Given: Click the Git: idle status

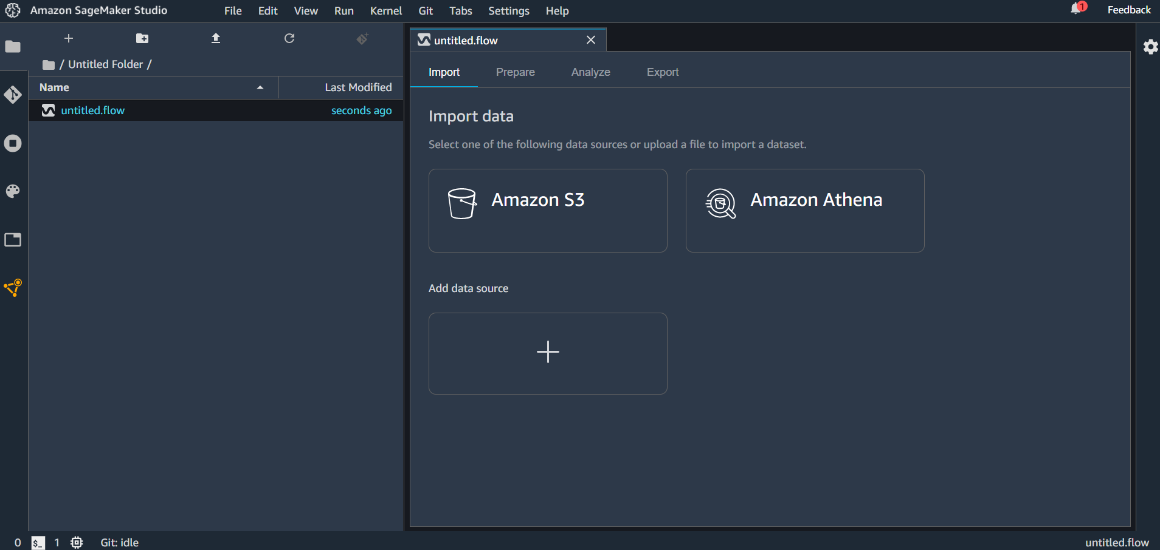Looking at the screenshot, I should [120, 543].
